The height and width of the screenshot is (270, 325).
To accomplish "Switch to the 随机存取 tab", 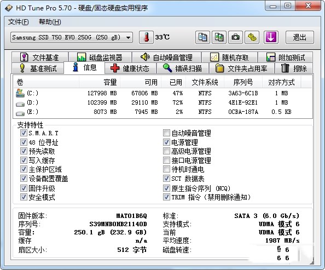I will [x=229, y=58].
